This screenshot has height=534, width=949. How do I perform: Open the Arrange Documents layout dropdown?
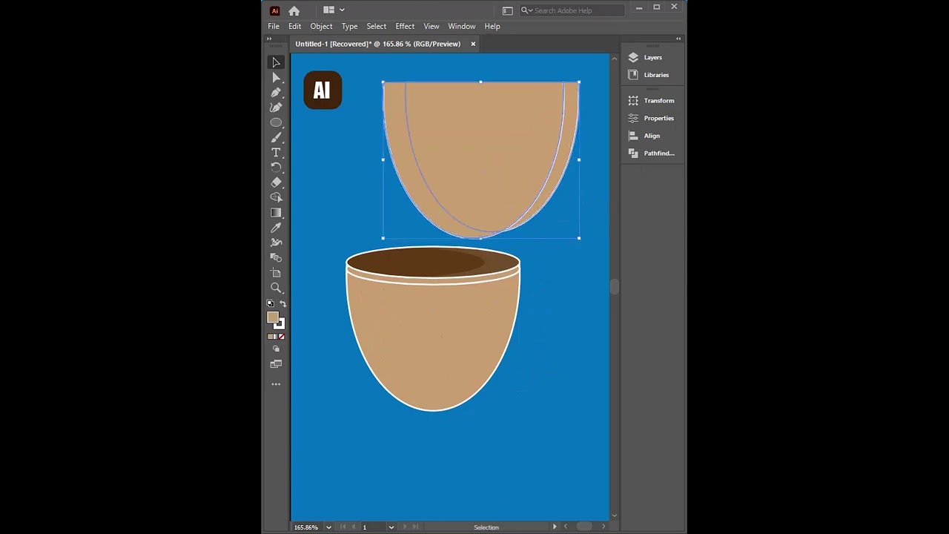(334, 10)
